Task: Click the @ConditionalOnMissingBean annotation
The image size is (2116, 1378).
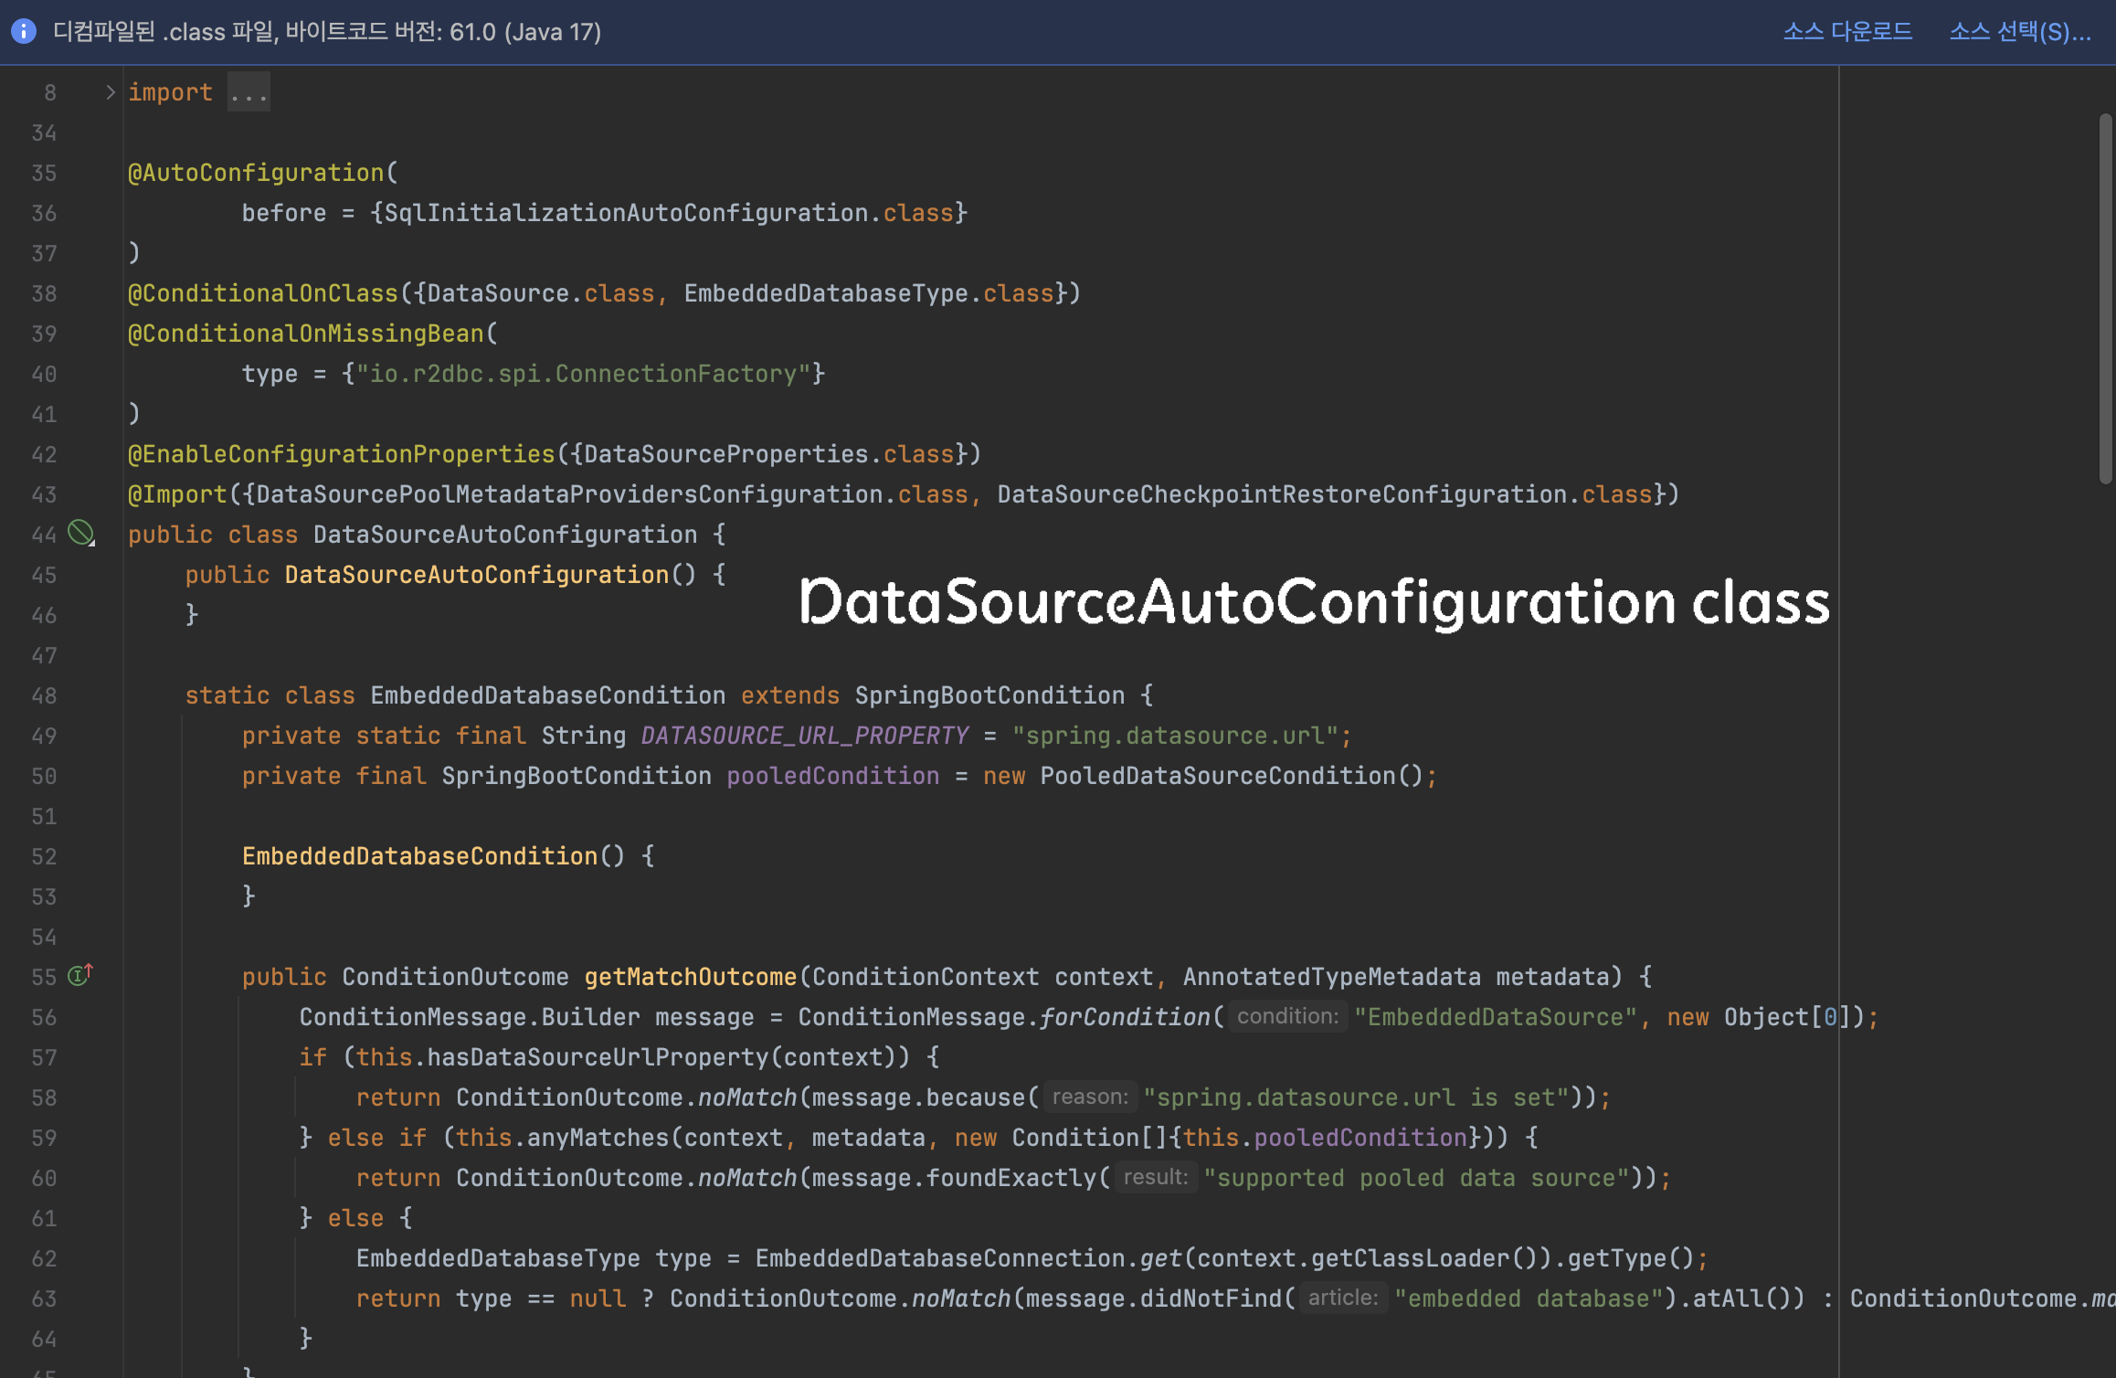Action: 305,334
